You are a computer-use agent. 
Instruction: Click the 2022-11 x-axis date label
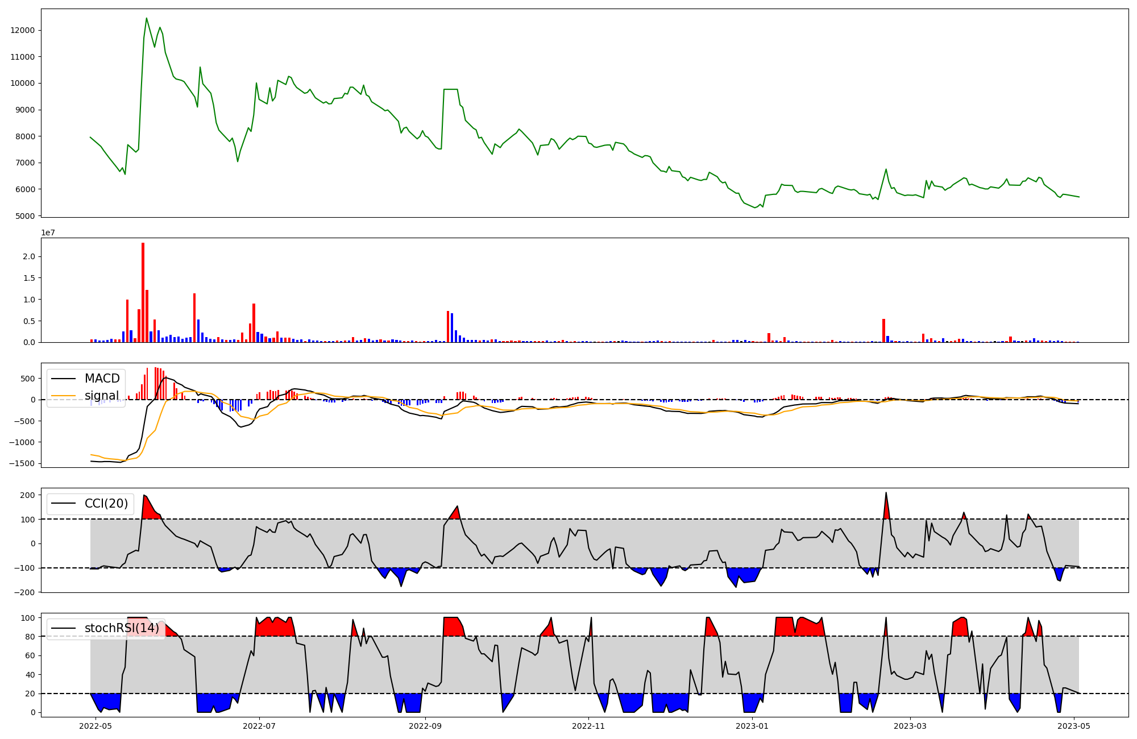588,726
